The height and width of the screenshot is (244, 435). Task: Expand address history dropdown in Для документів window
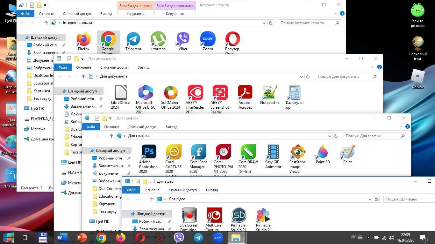pyautogui.click(x=302, y=77)
